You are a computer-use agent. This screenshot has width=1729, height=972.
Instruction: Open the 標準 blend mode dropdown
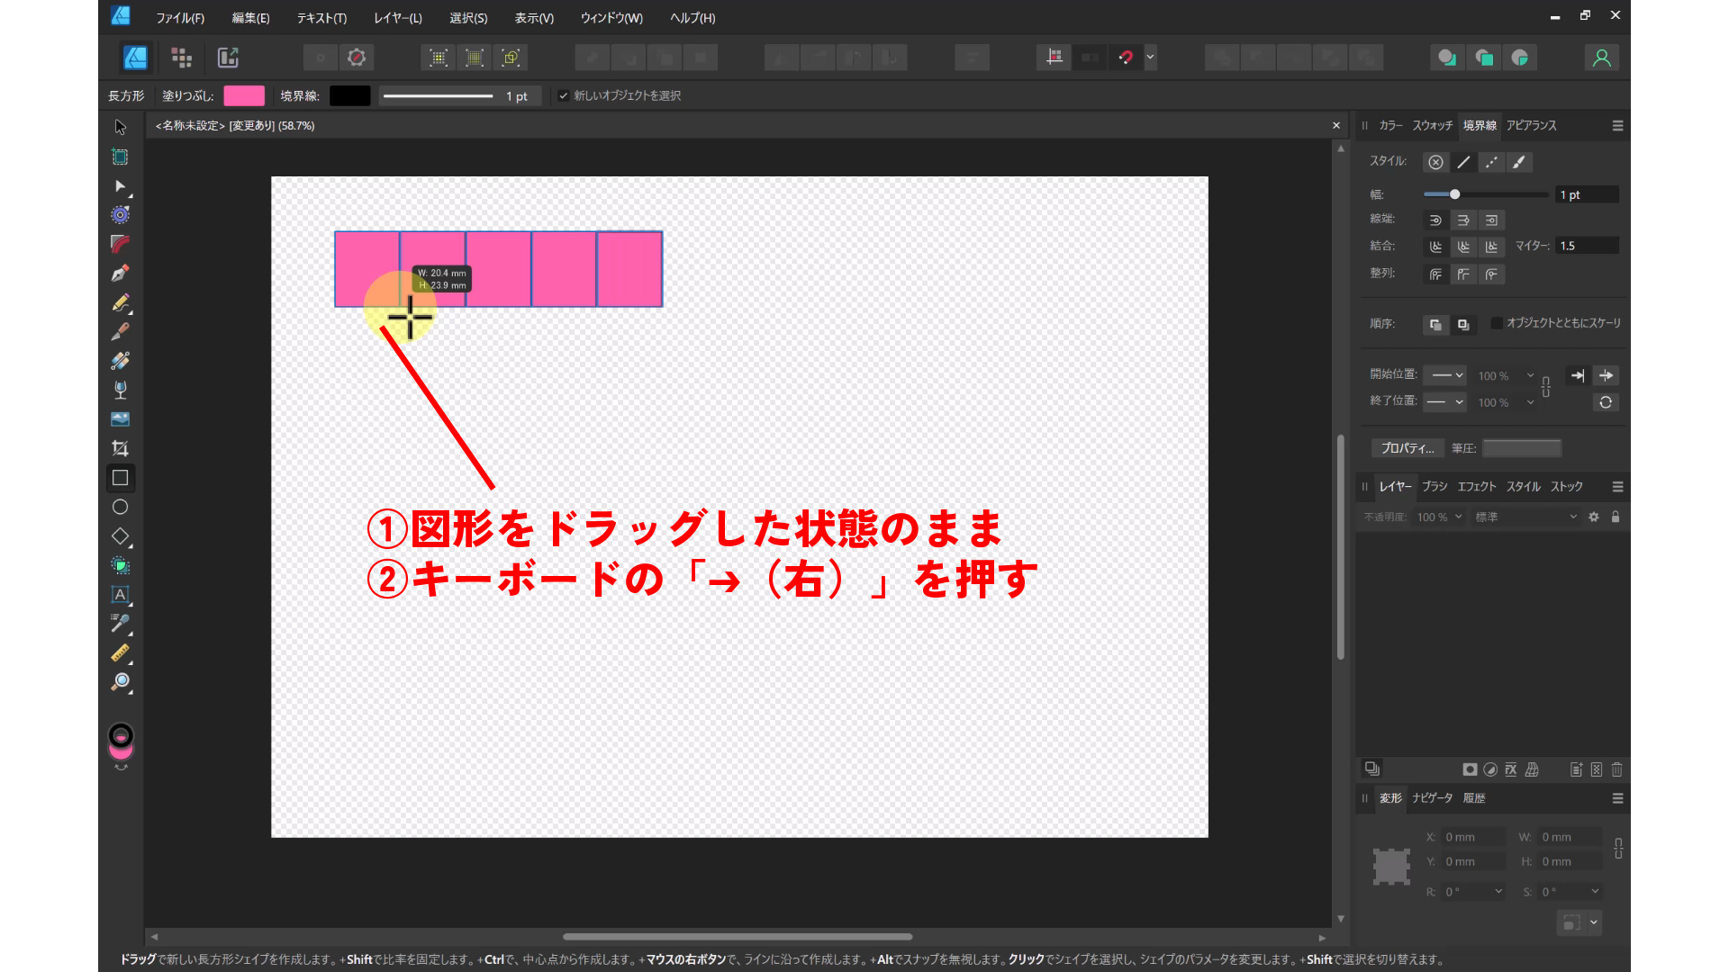1525,517
